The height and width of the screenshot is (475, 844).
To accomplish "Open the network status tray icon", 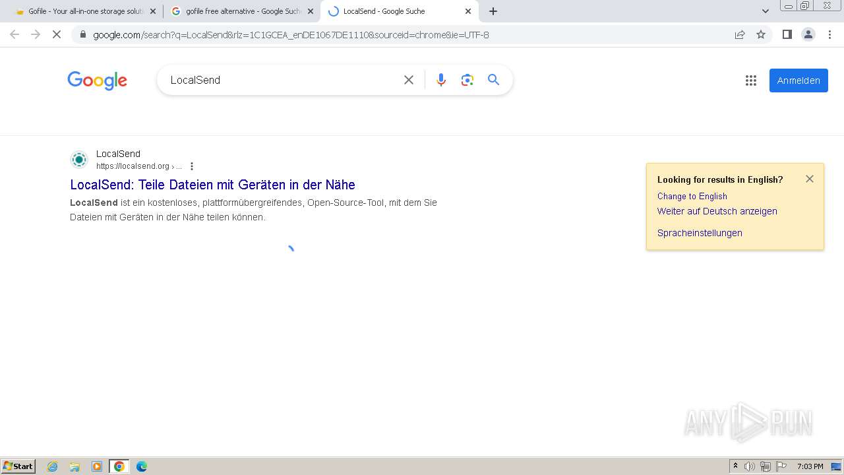I will click(x=766, y=466).
